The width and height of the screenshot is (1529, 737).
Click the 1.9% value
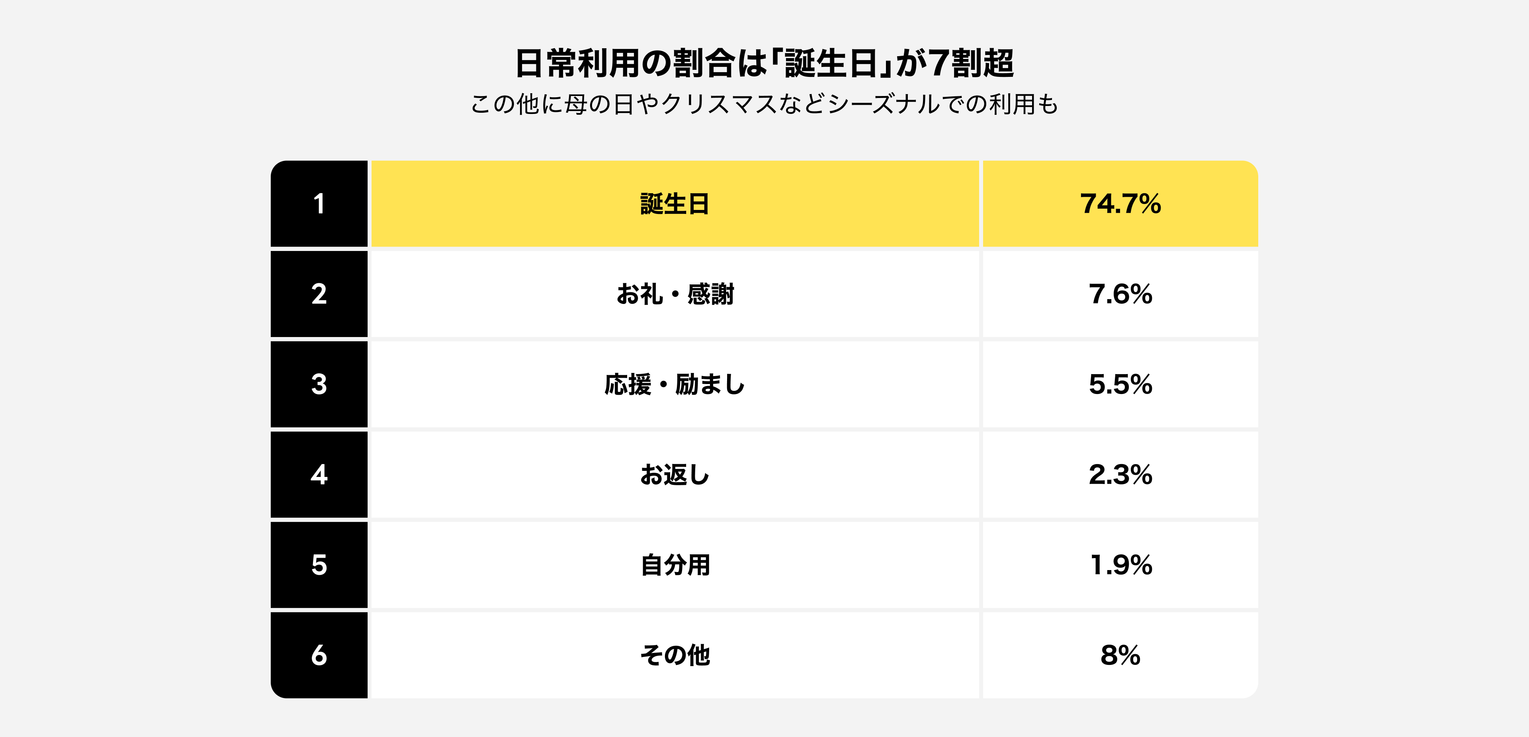point(1120,565)
